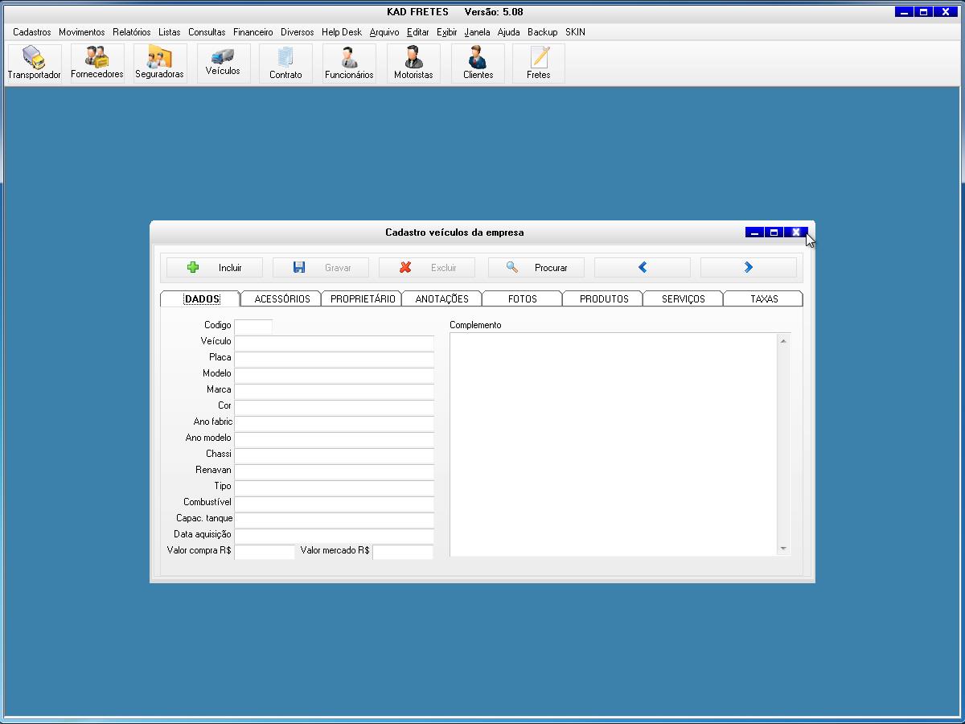Open the SKIN menu

[x=576, y=32]
